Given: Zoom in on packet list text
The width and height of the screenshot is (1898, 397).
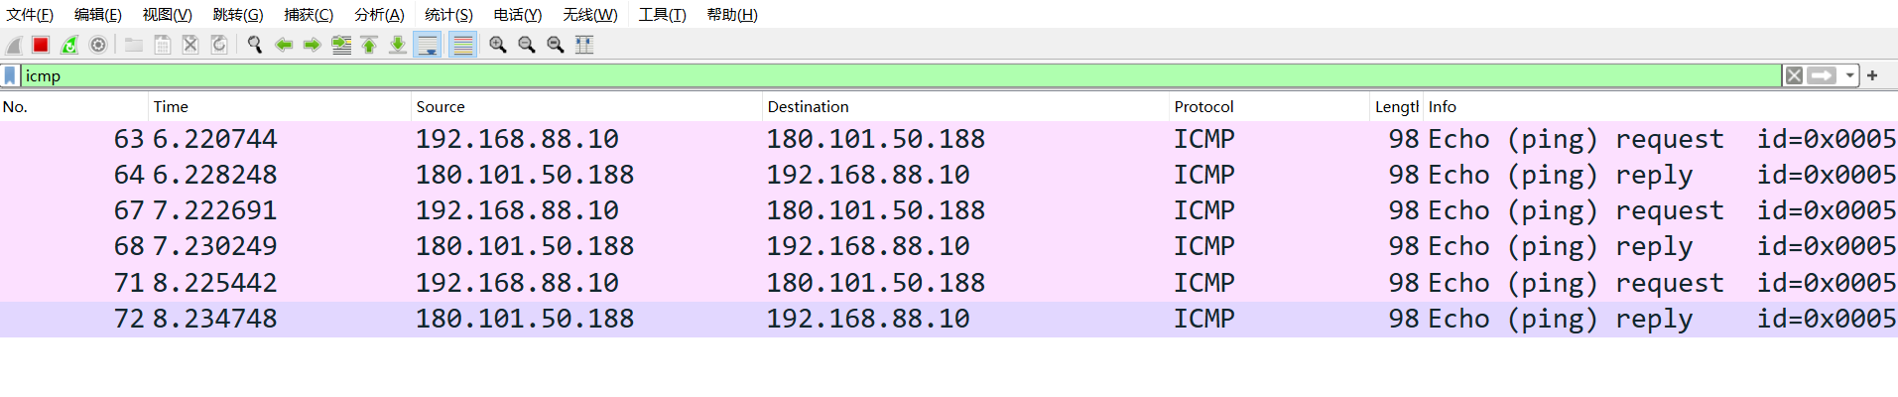Looking at the screenshot, I should [x=498, y=45].
